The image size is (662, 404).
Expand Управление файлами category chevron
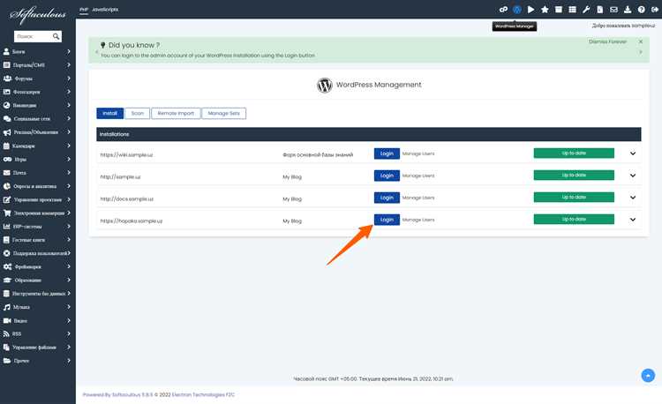click(x=68, y=347)
